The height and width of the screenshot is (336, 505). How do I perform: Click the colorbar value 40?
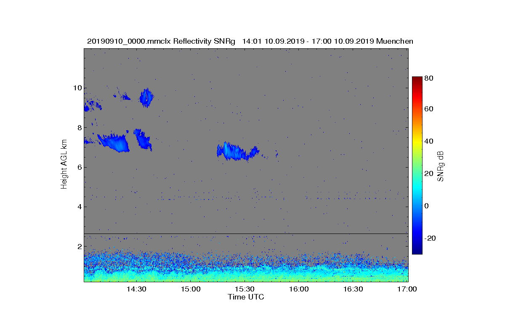tap(429, 141)
